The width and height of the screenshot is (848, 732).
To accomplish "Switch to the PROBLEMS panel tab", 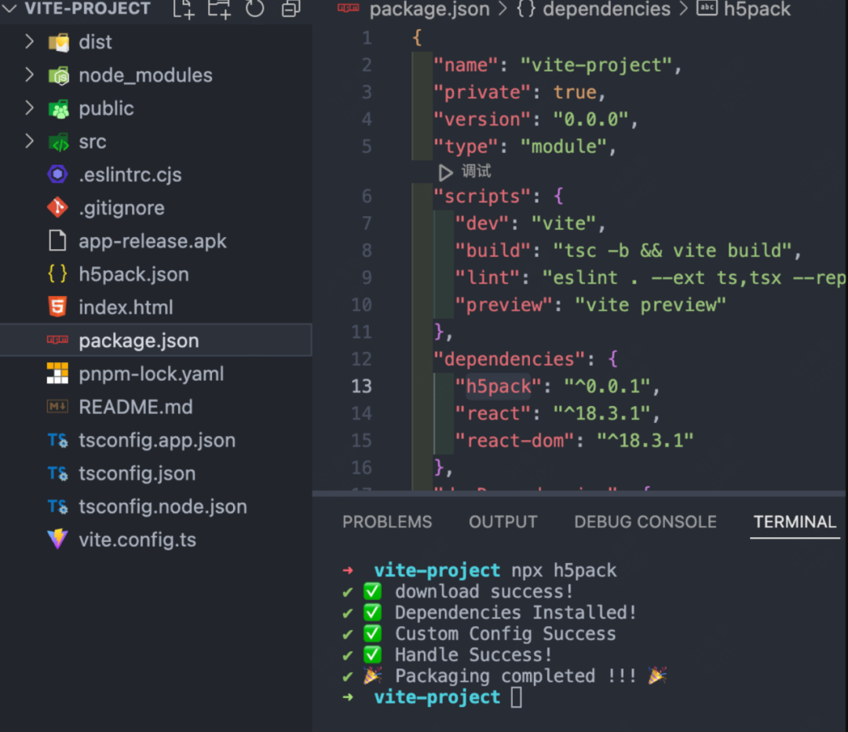I will (x=387, y=522).
